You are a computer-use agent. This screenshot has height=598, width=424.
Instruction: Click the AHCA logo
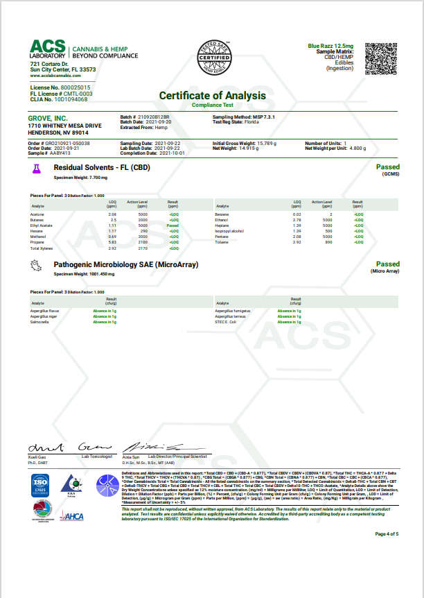[71, 516]
